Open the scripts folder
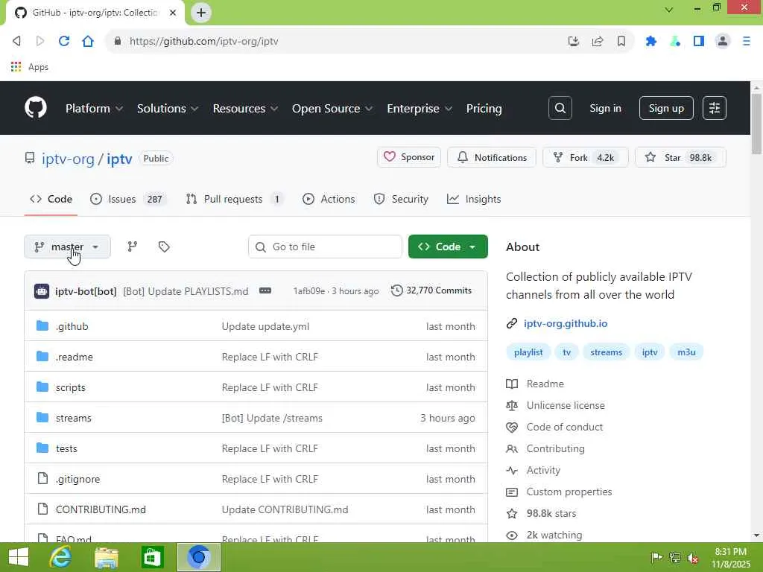 (x=71, y=387)
